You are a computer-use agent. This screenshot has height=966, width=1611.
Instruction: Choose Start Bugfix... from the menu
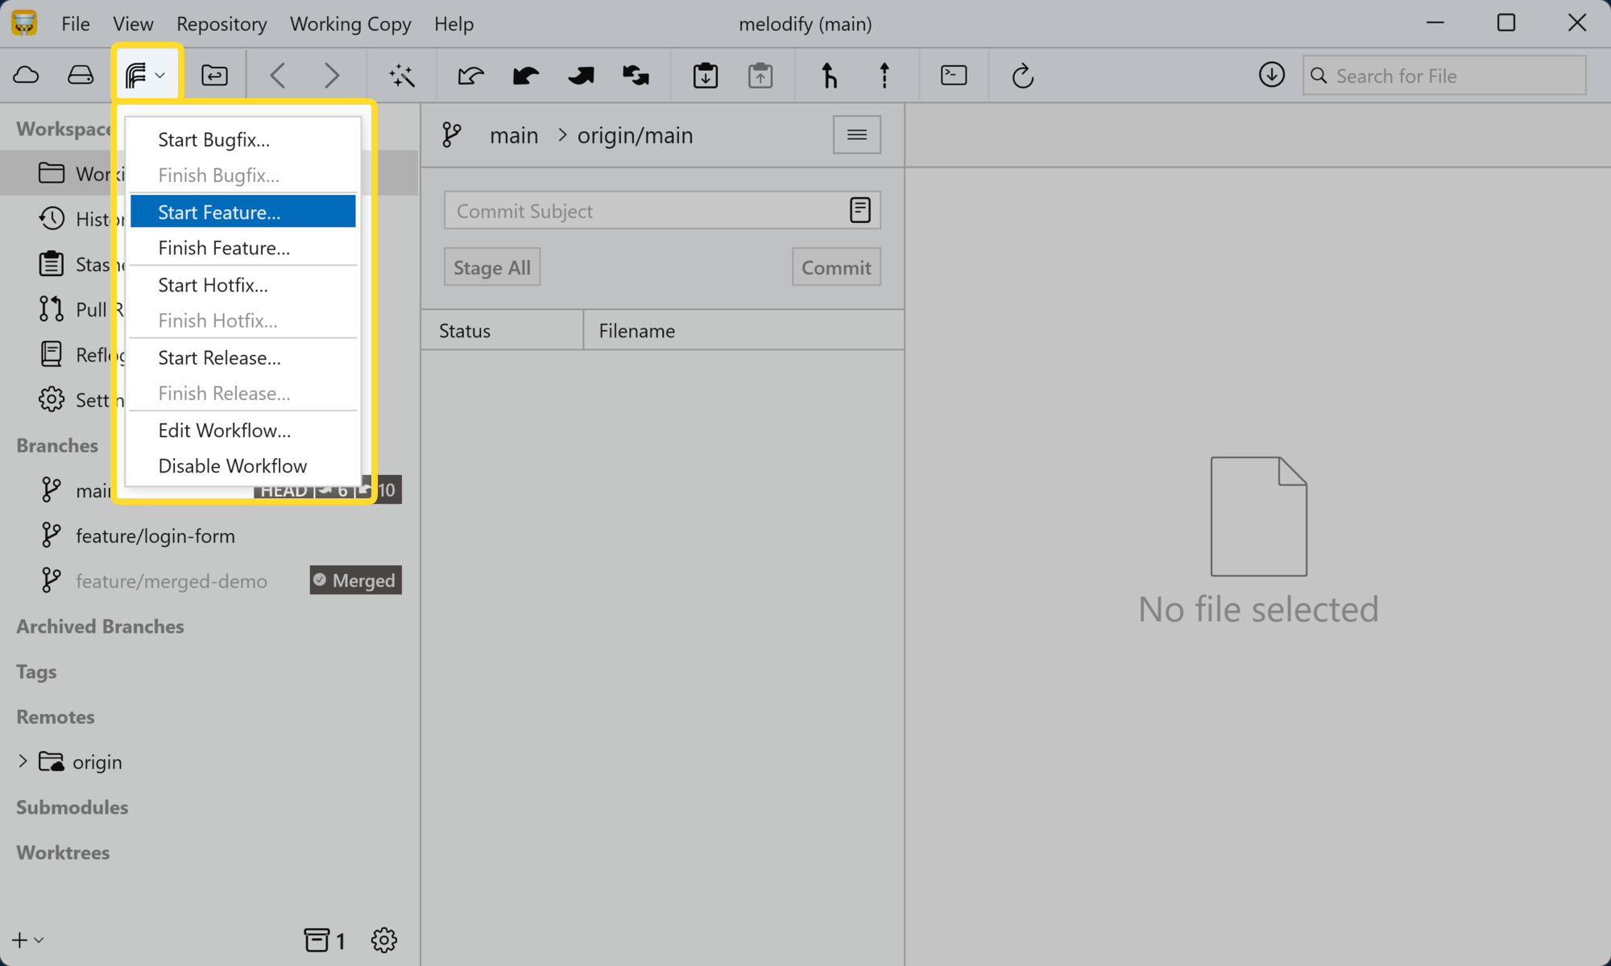pyautogui.click(x=242, y=139)
